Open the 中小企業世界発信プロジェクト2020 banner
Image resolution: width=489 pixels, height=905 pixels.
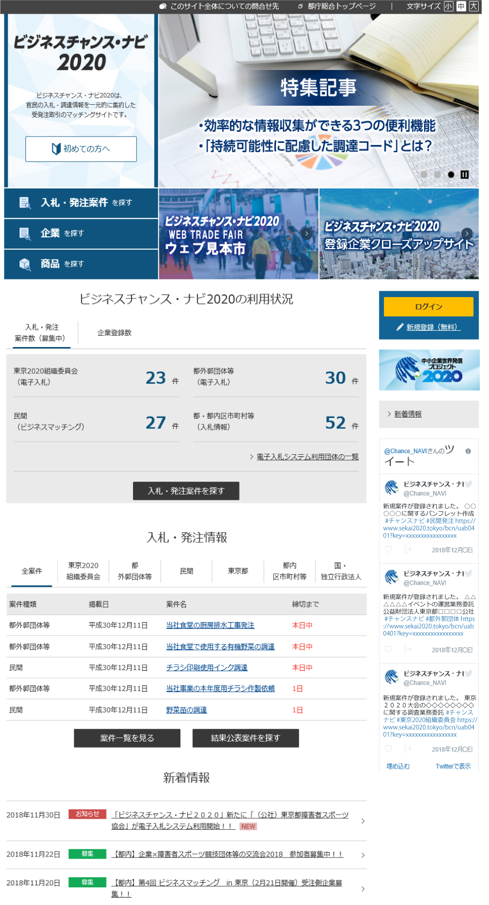tap(429, 370)
